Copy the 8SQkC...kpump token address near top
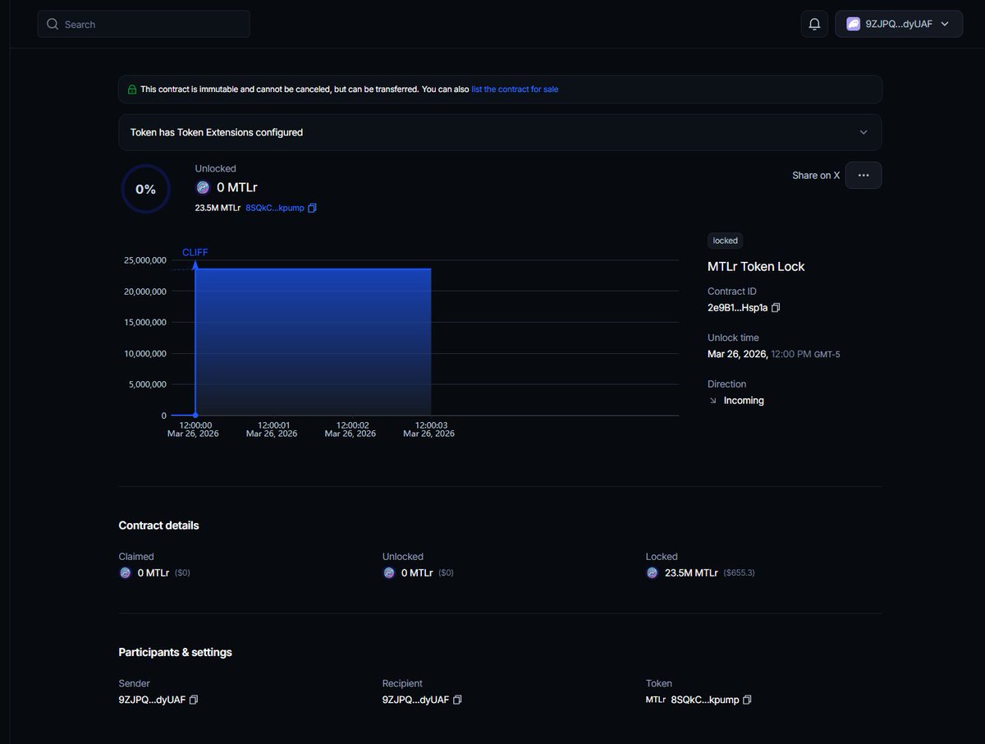985x744 pixels. pyautogui.click(x=311, y=208)
